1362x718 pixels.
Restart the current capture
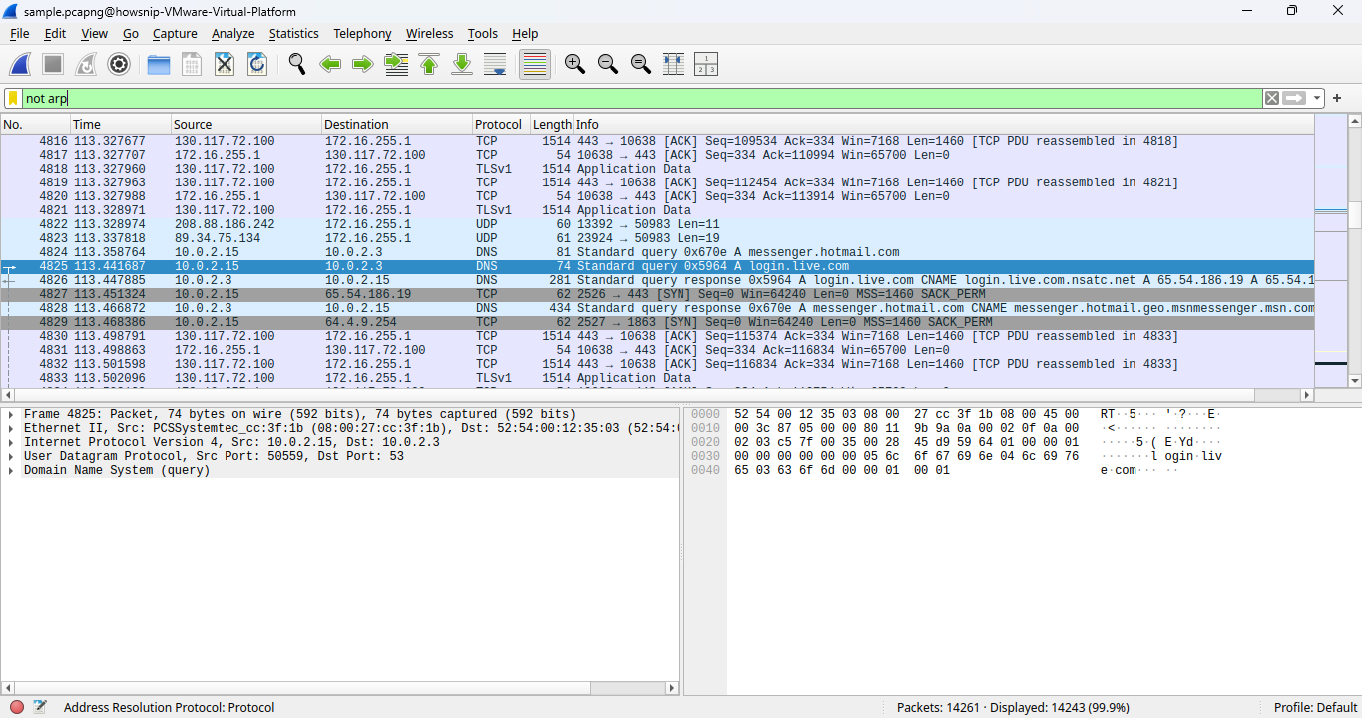pyautogui.click(x=86, y=64)
